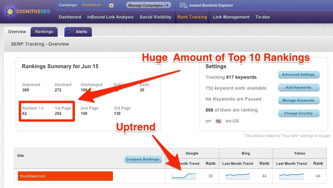The image size is (333, 188).
Task: Click the cognitiveSEO logo
Action: (x=28, y=12)
